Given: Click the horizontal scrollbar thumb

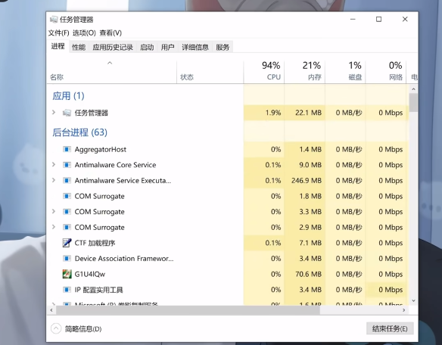Looking at the screenshot, I should (x=188, y=310).
